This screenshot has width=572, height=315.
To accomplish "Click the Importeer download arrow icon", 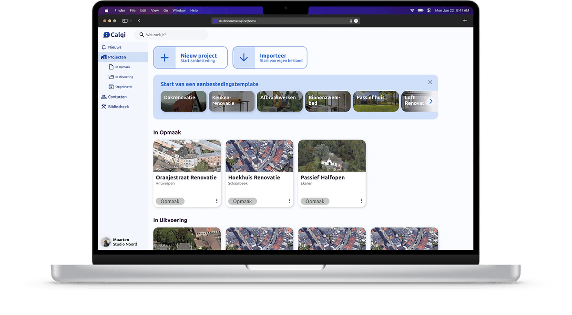I will (x=244, y=58).
